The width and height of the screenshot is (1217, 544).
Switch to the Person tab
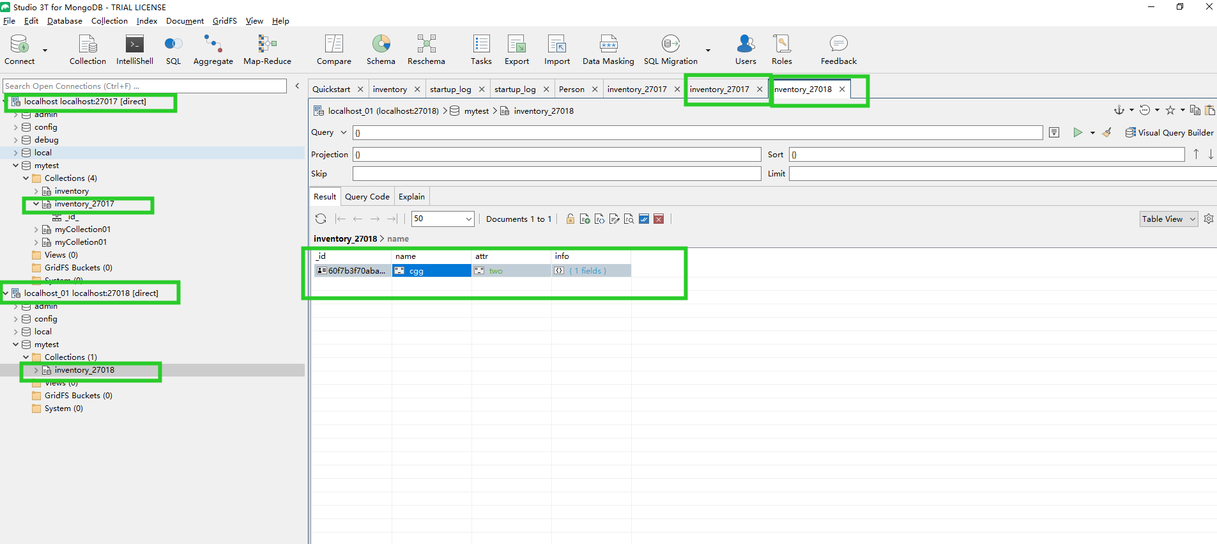coord(571,89)
